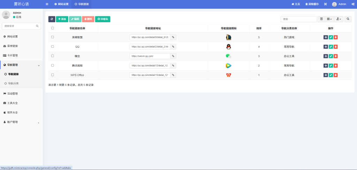Click the drag-move icon for 微信 row
Image resolution: width=357 pixels, height=170 pixels.
pyautogui.click(x=326, y=56)
